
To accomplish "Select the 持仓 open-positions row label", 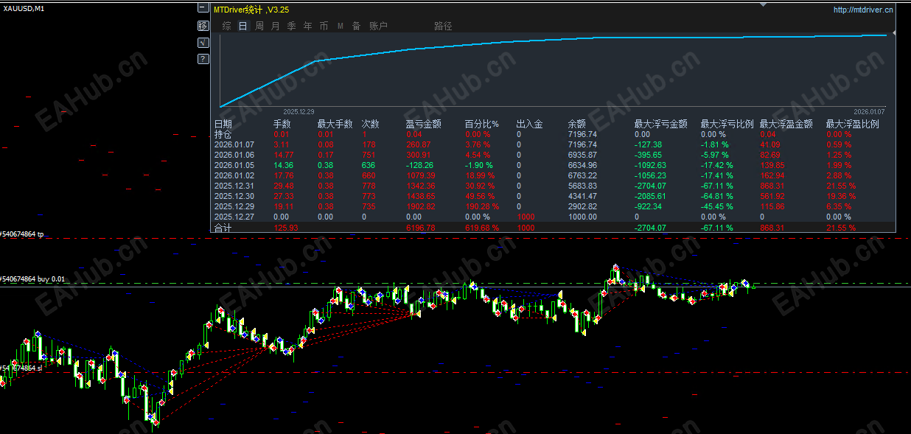I will (223, 135).
